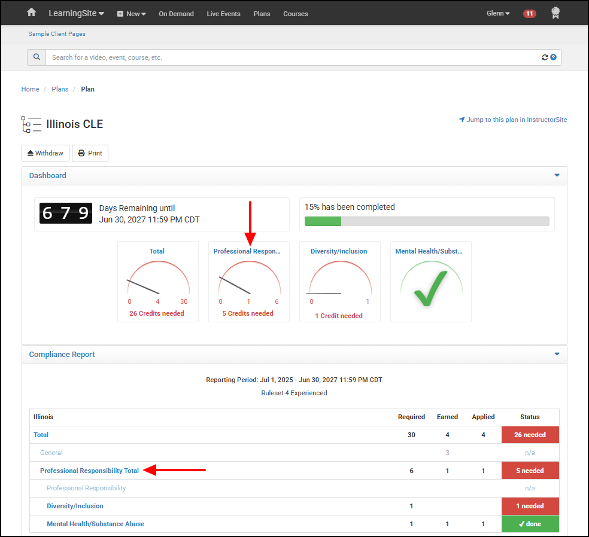Click the Professional Respon... gauge dial
Image resolution: width=589 pixels, height=537 pixels.
249,279
